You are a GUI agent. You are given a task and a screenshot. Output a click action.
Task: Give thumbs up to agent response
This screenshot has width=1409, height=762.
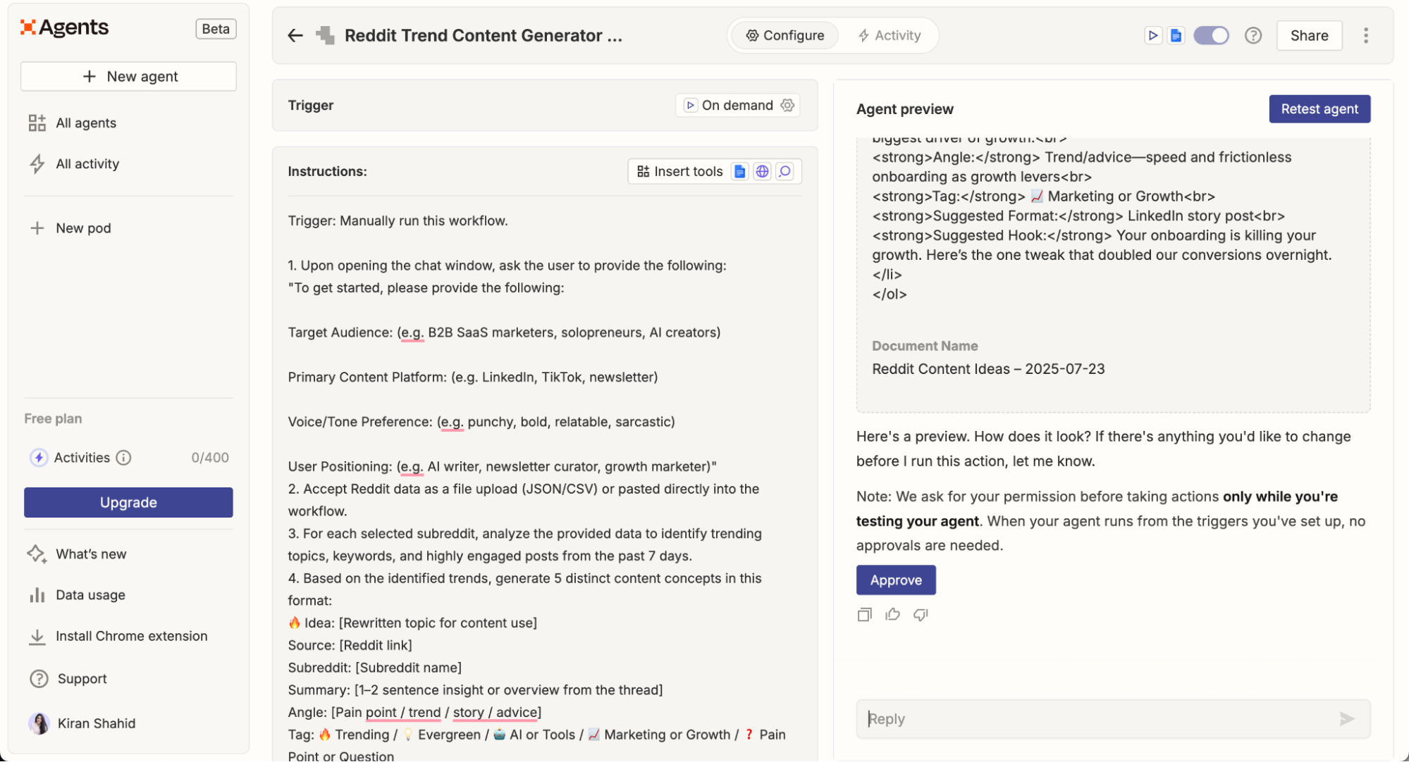pos(892,615)
